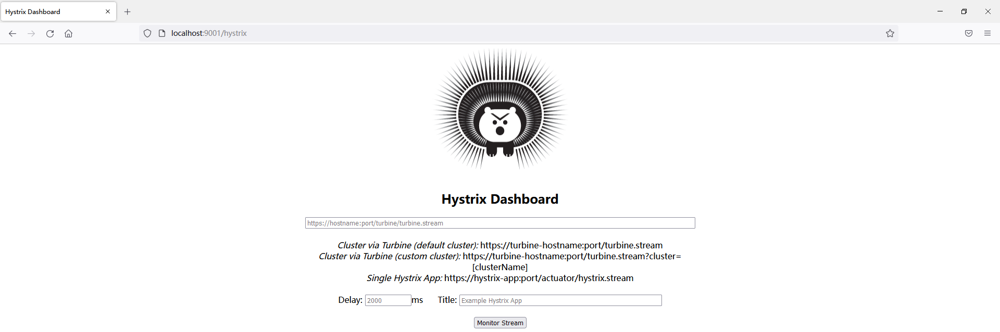Image resolution: width=1000 pixels, height=332 pixels.
Task: Close the Hystrix Dashboard tab
Action: [108, 11]
